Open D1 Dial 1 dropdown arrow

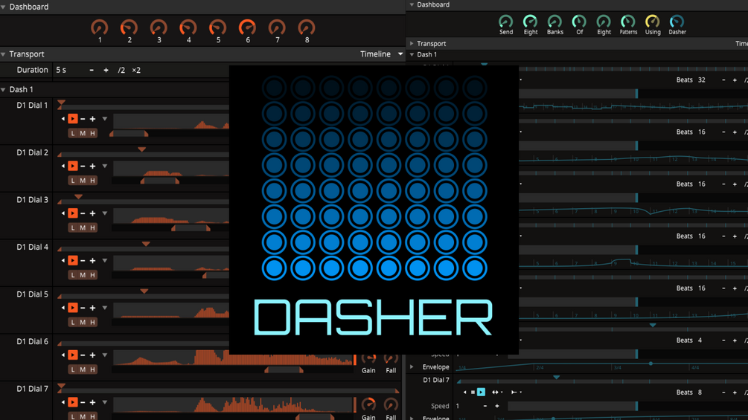[x=104, y=119]
